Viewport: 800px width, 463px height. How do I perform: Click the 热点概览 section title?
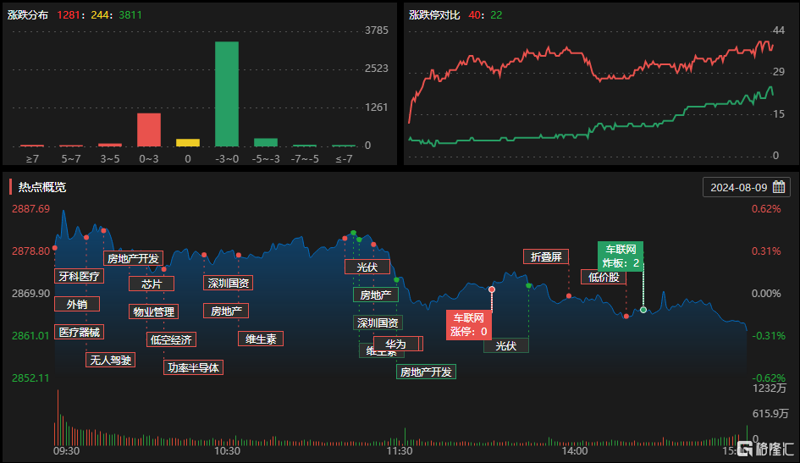point(42,187)
